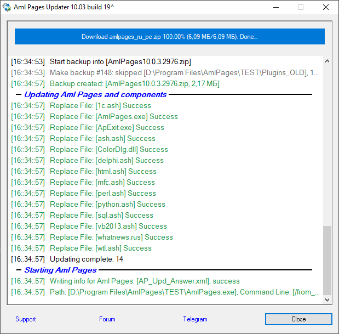Click the log scrollbar up arrow

pyautogui.click(x=327, y=61)
